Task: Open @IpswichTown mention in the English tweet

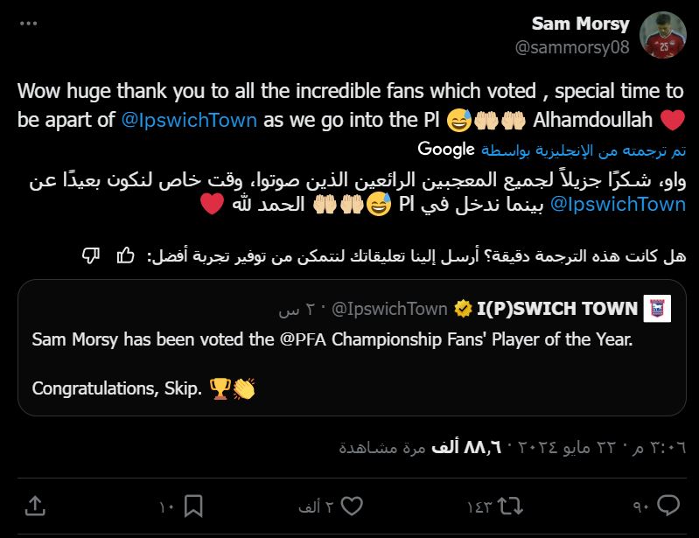Action: [x=190, y=119]
